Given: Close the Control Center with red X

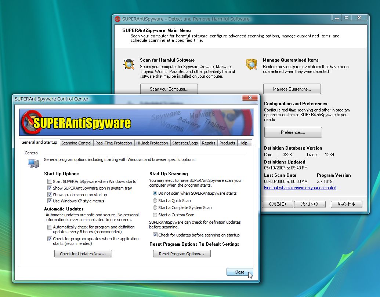Looking at the screenshot, I should point(250,98).
